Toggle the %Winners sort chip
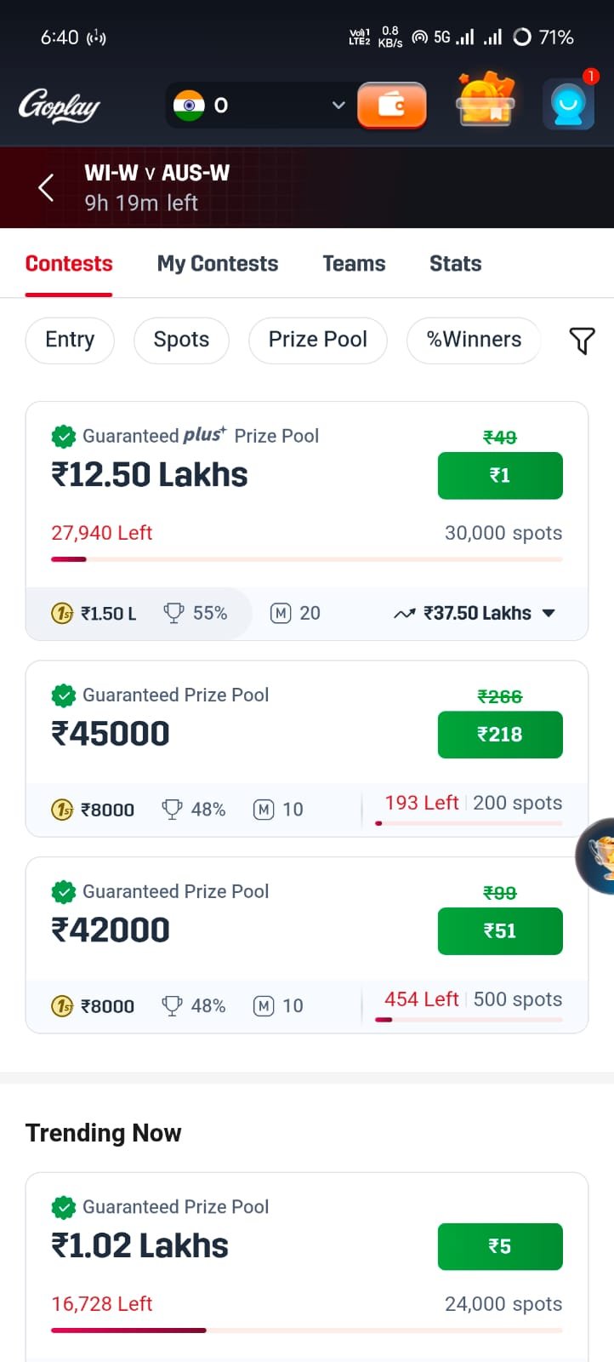Image resolution: width=614 pixels, height=1362 pixels. [474, 340]
